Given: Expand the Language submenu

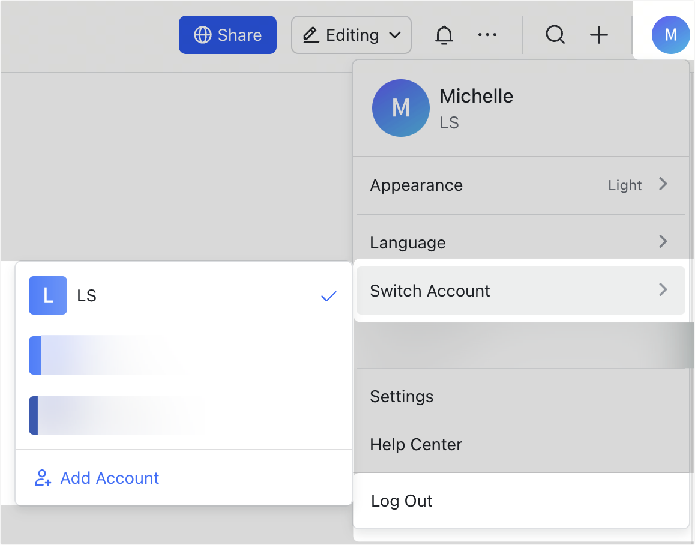Looking at the screenshot, I should pos(521,242).
